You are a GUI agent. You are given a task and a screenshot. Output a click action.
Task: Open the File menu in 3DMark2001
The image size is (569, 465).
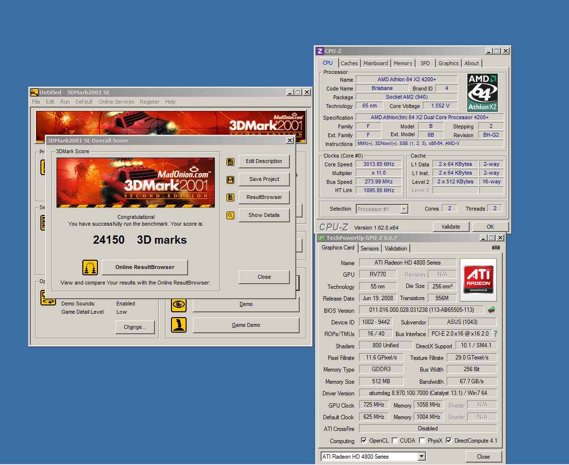(x=36, y=102)
